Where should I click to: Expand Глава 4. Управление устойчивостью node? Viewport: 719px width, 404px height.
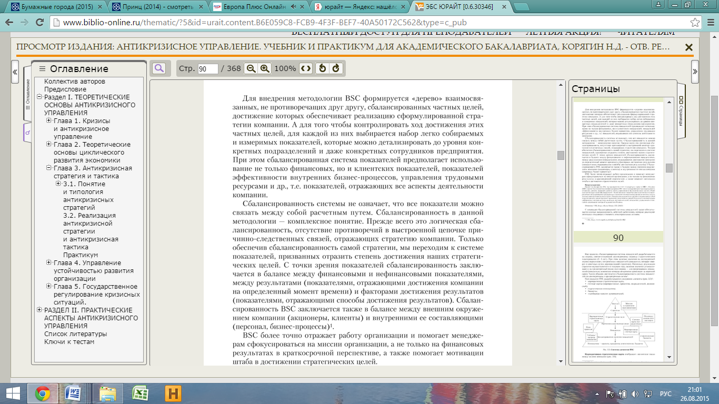pos(49,263)
